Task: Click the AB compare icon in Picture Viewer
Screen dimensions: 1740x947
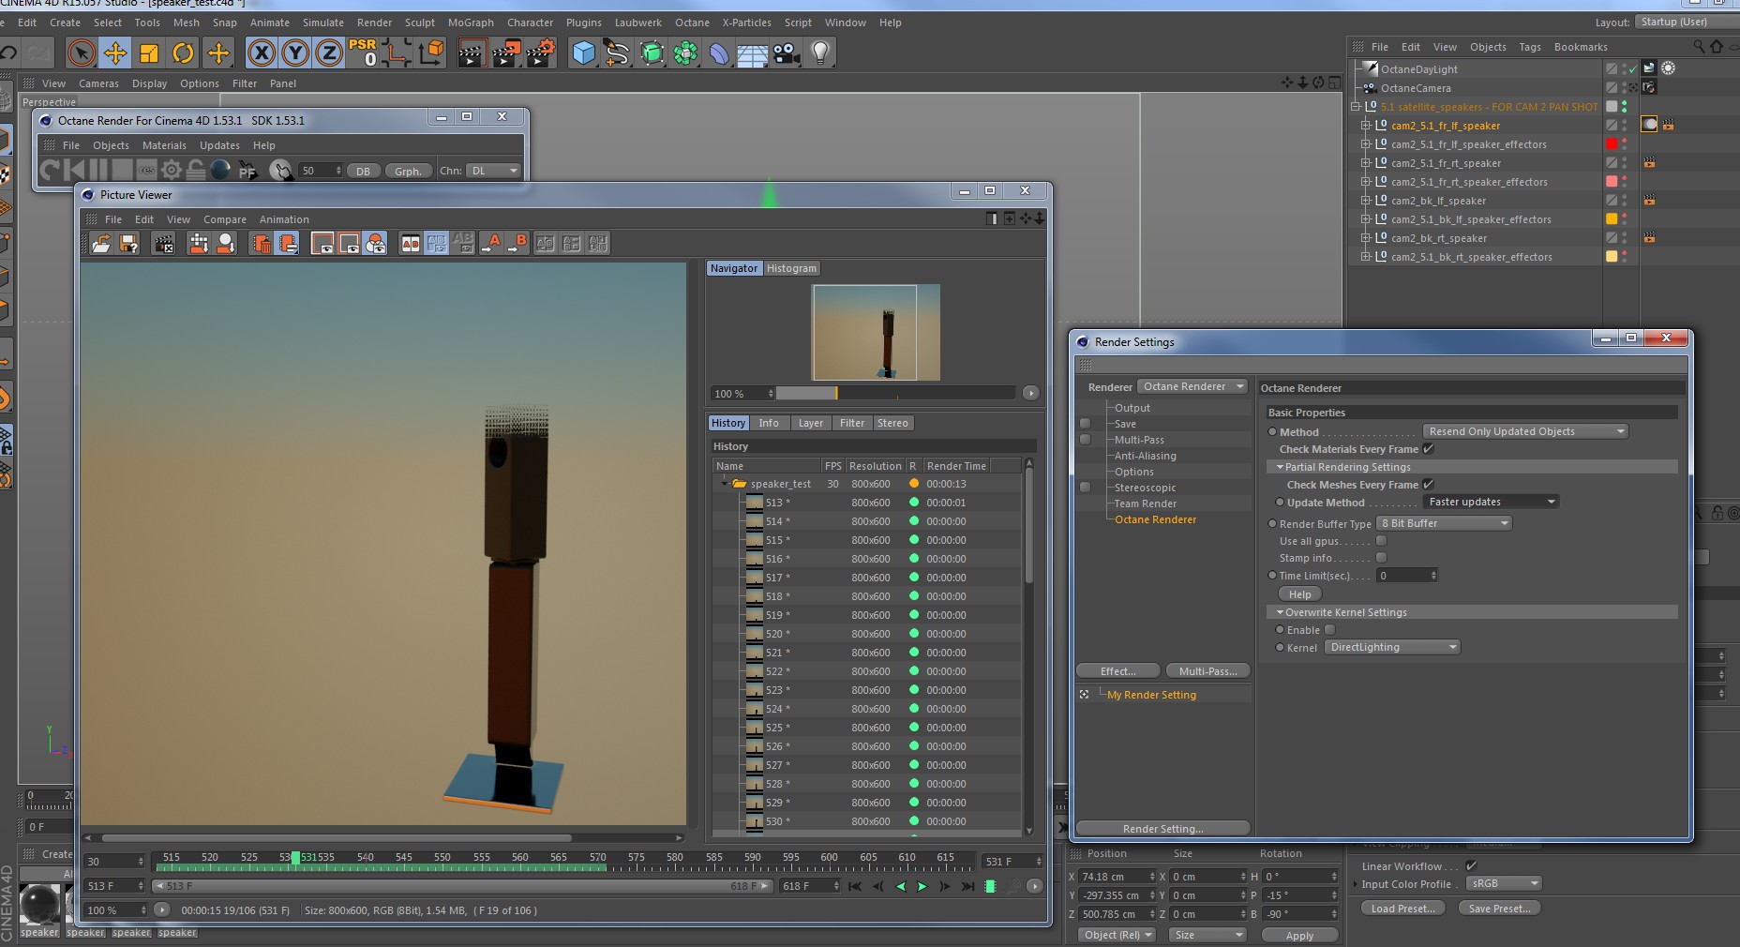Action: tap(411, 244)
